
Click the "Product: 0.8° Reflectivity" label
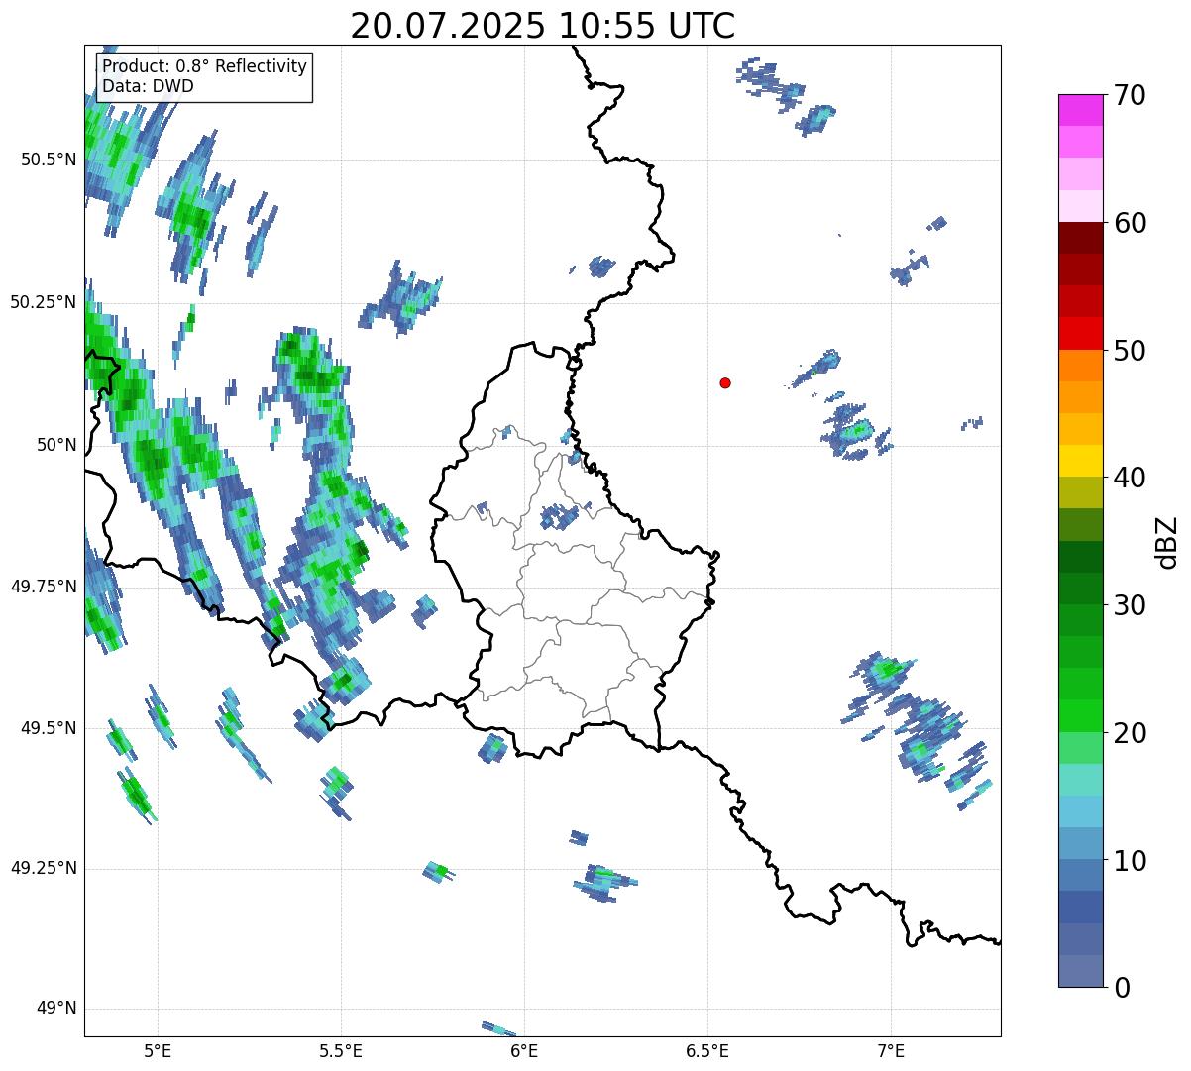click(205, 66)
